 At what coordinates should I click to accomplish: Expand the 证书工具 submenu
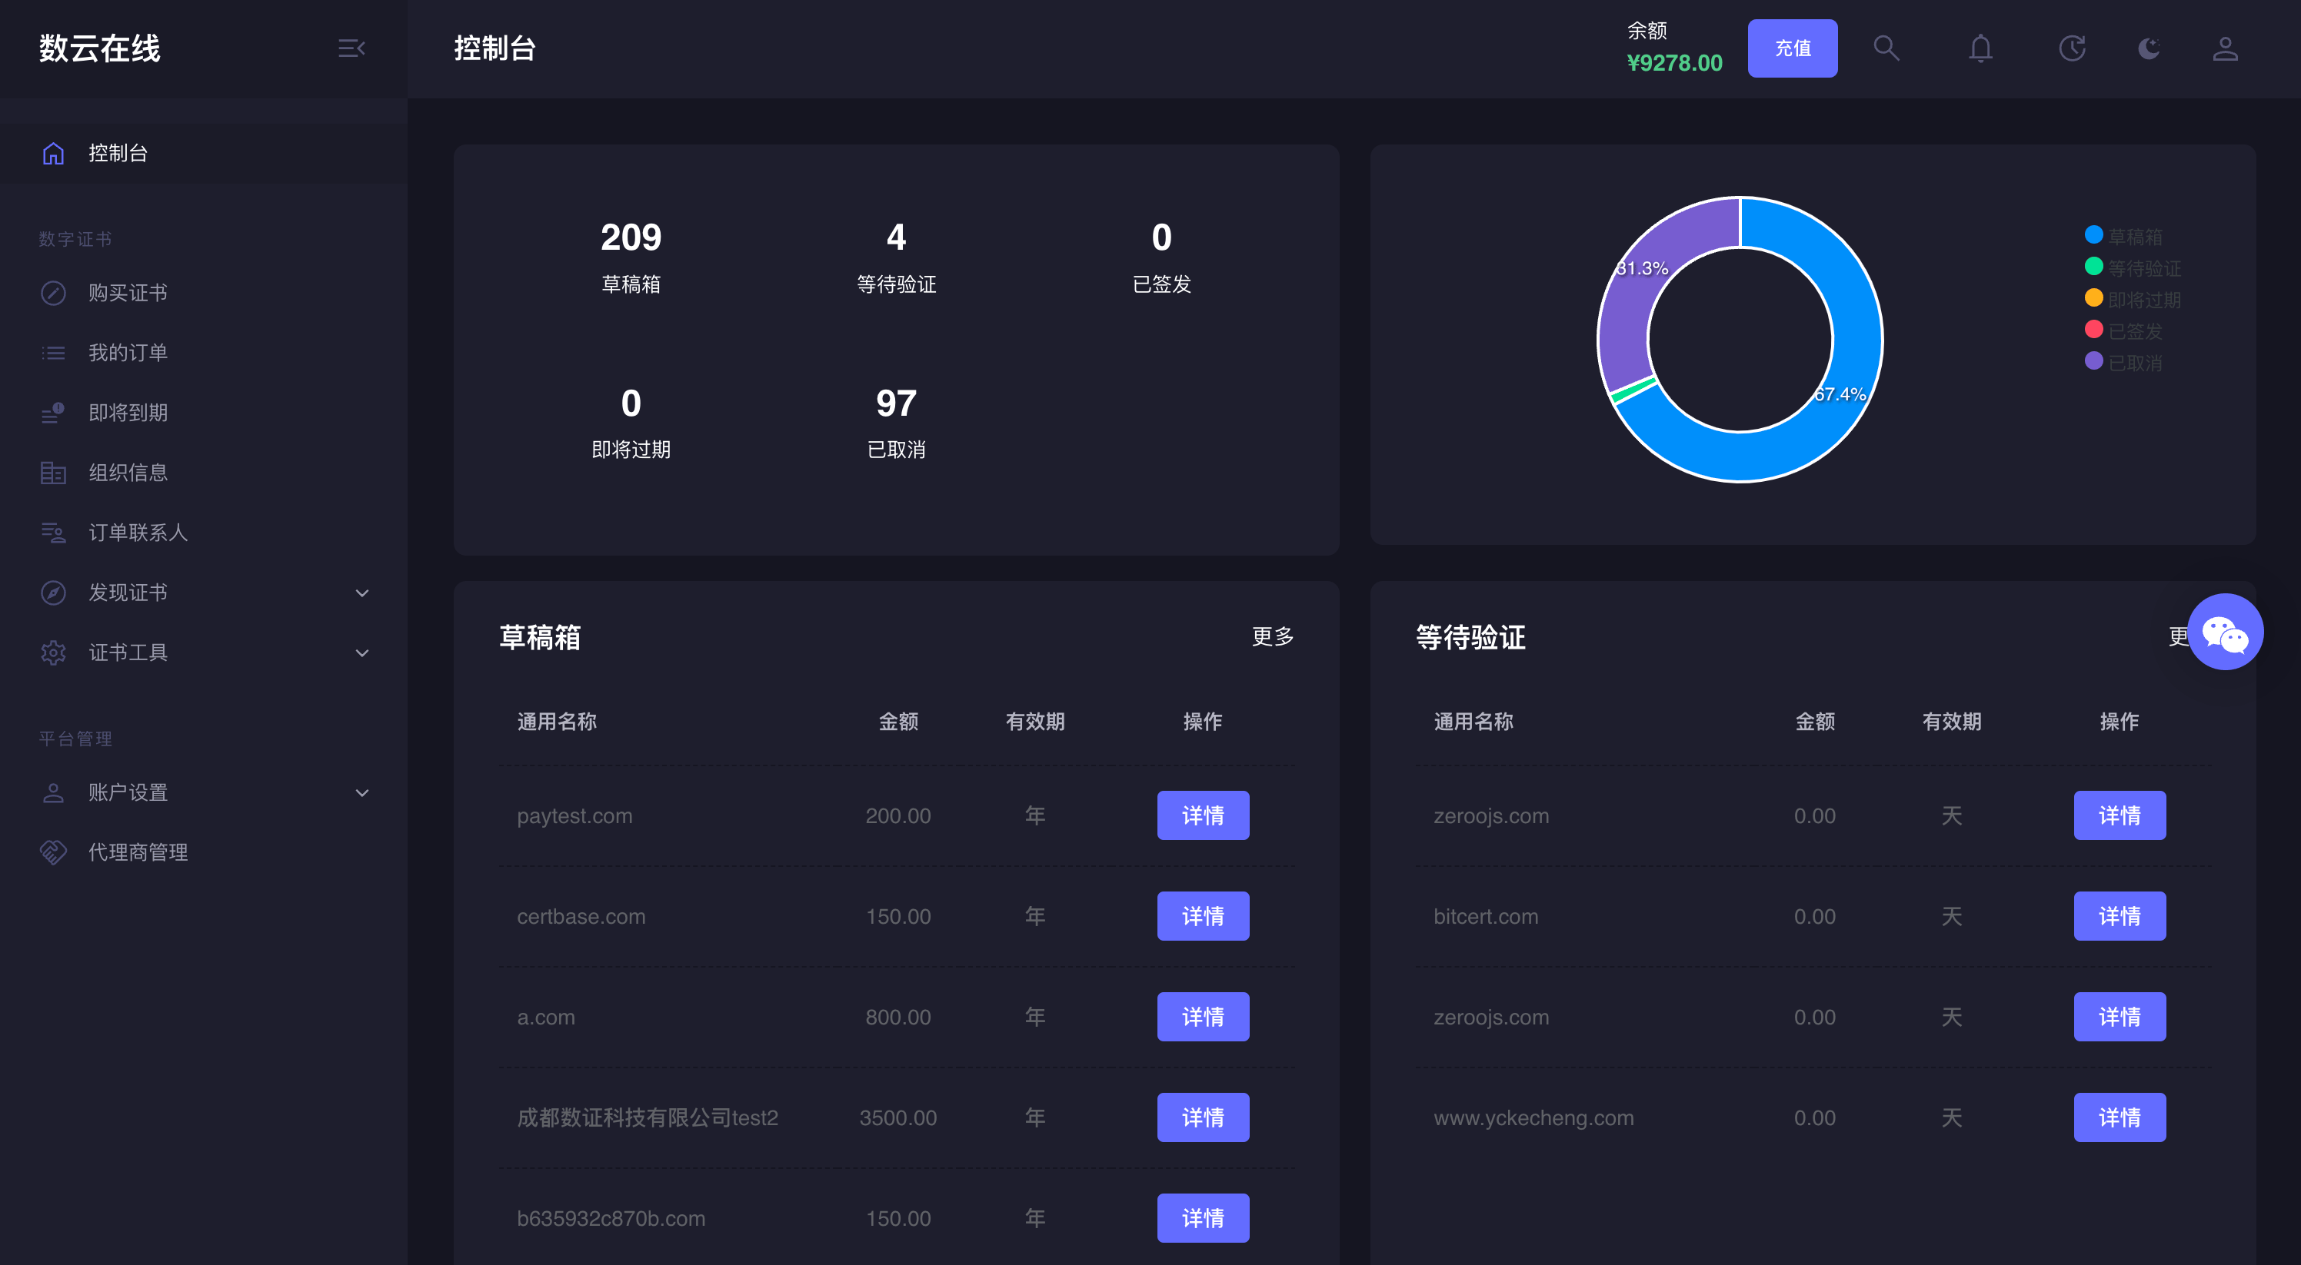[x=361, y=652]
